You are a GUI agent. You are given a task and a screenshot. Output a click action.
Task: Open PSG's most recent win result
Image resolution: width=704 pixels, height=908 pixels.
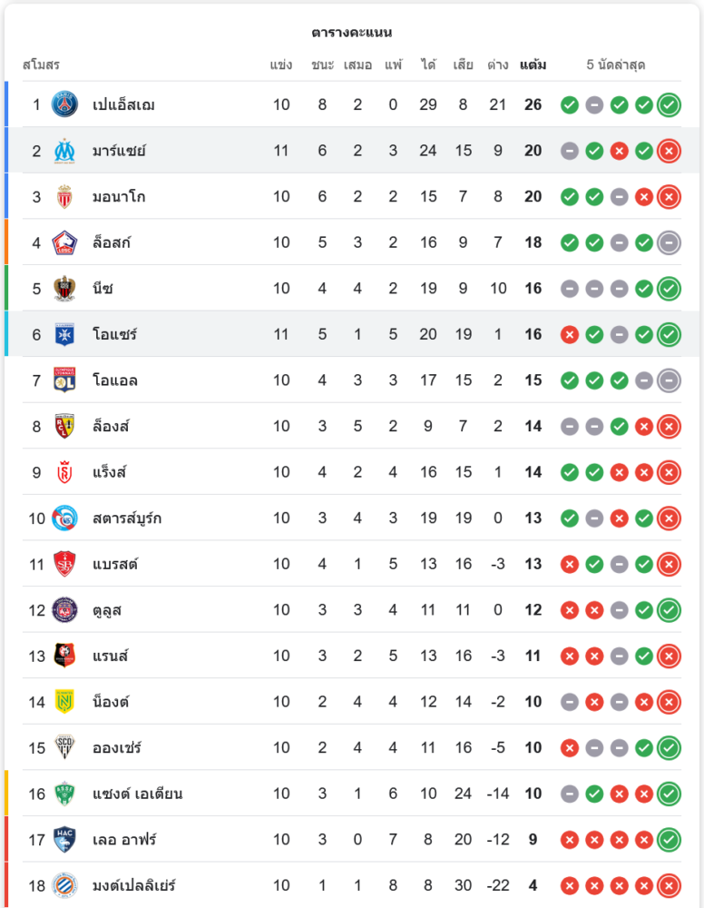[669, 104]
